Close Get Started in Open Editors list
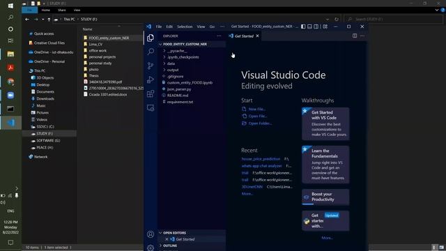 tap(167, 239)
